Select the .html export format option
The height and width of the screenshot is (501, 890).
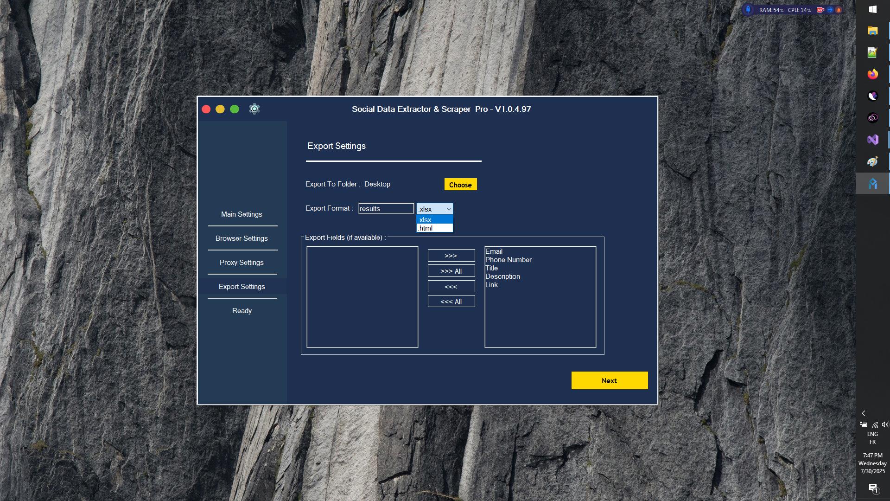coord(426,228)
